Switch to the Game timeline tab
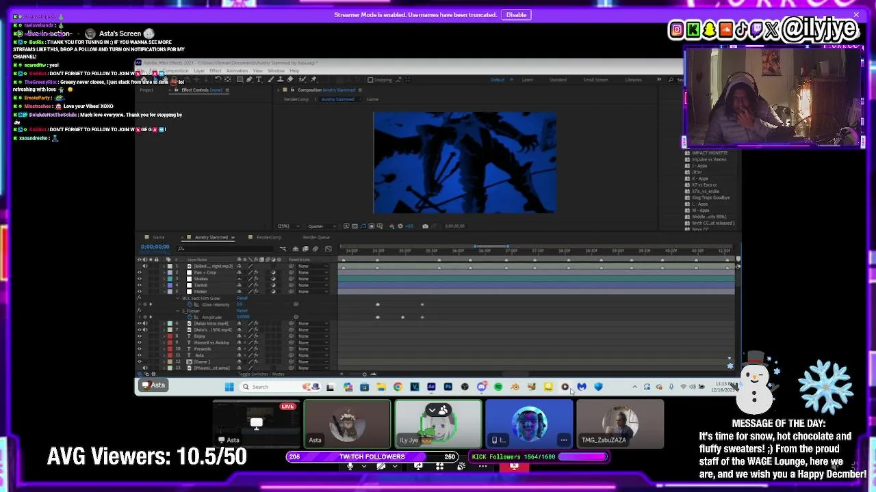The width and height of the screenshot is (876, 492). 158,237
